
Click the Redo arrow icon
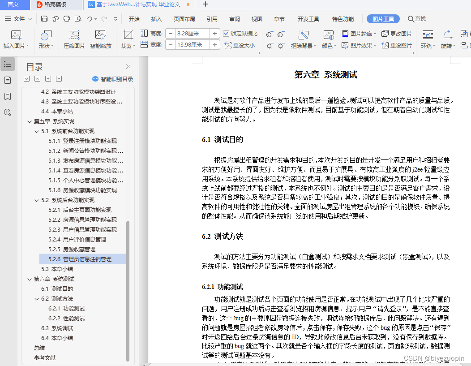pos(104,19)
